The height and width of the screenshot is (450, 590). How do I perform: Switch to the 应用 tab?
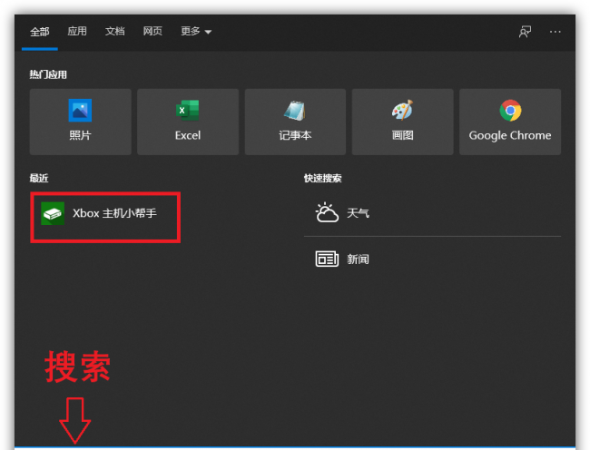pyautogui.click(x=77, y=31)
